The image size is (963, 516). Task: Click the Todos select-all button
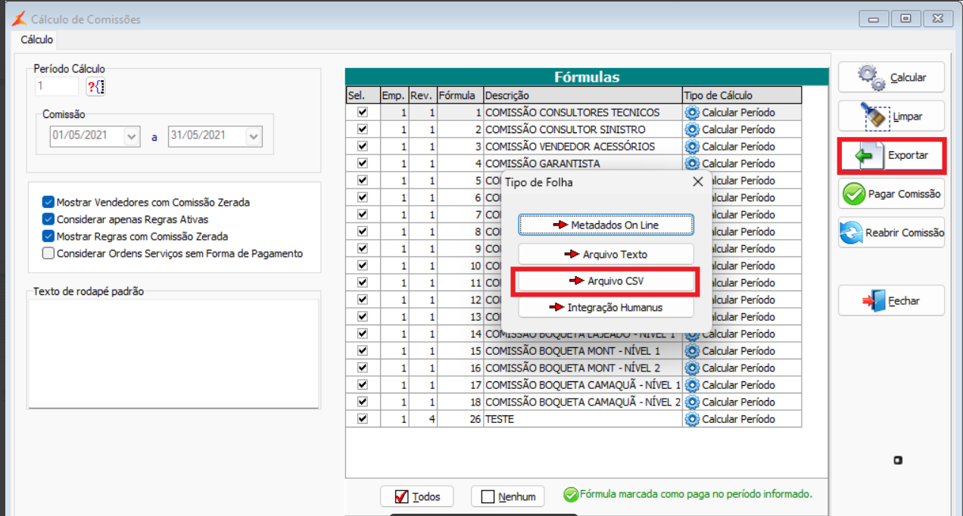coord(417,496)
